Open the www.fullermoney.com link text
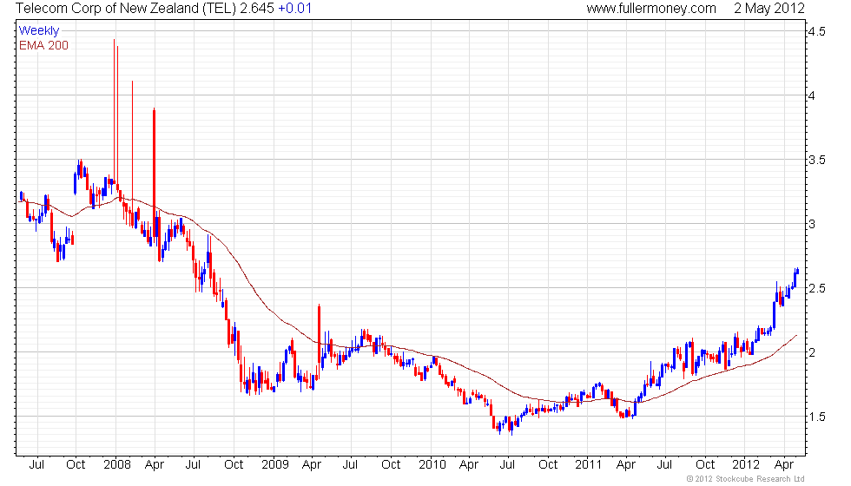Viewport: 851px width, 486px height. coord(651,8)
